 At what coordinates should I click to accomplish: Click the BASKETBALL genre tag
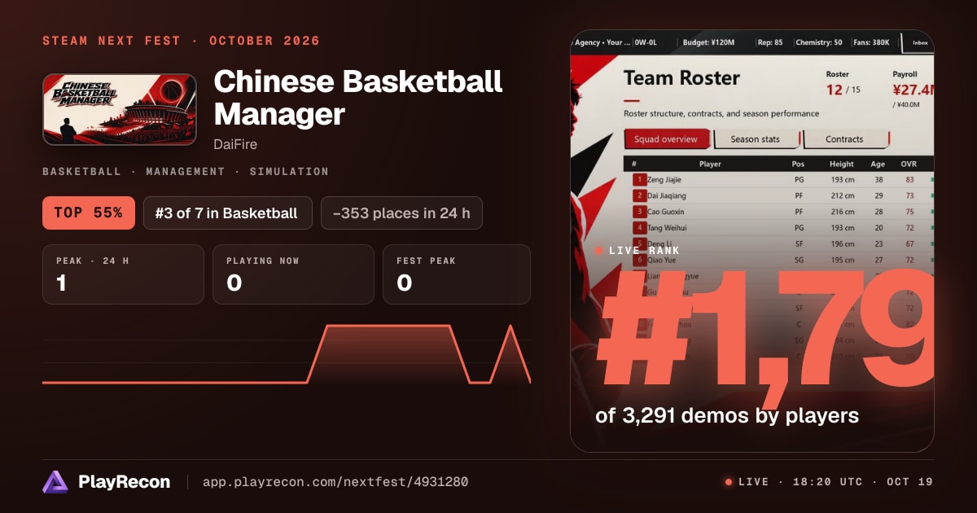[81, 172]
